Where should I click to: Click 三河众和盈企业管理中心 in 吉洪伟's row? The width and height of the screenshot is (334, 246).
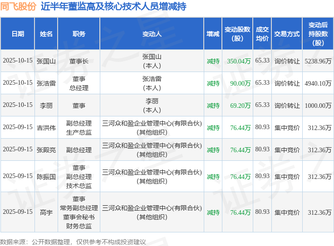152,128
